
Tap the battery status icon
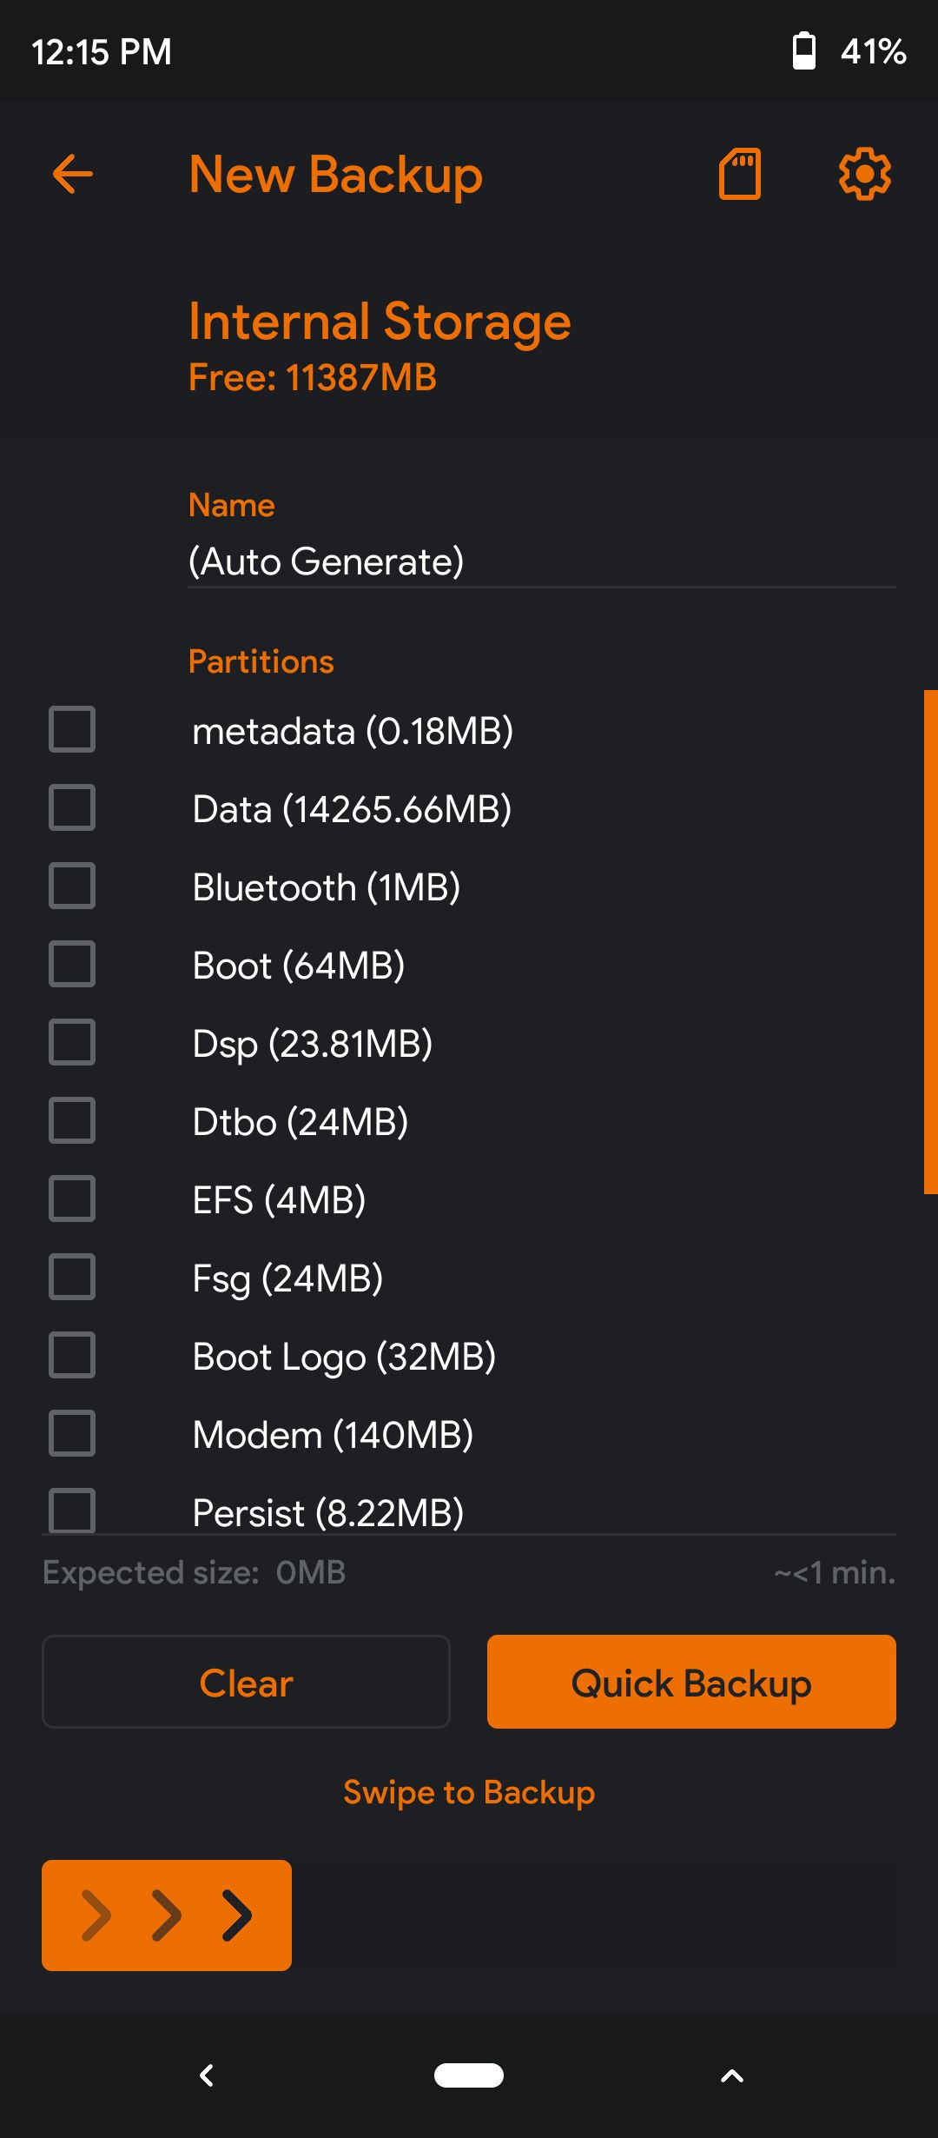pyautogui.click(x=804, y=51)
